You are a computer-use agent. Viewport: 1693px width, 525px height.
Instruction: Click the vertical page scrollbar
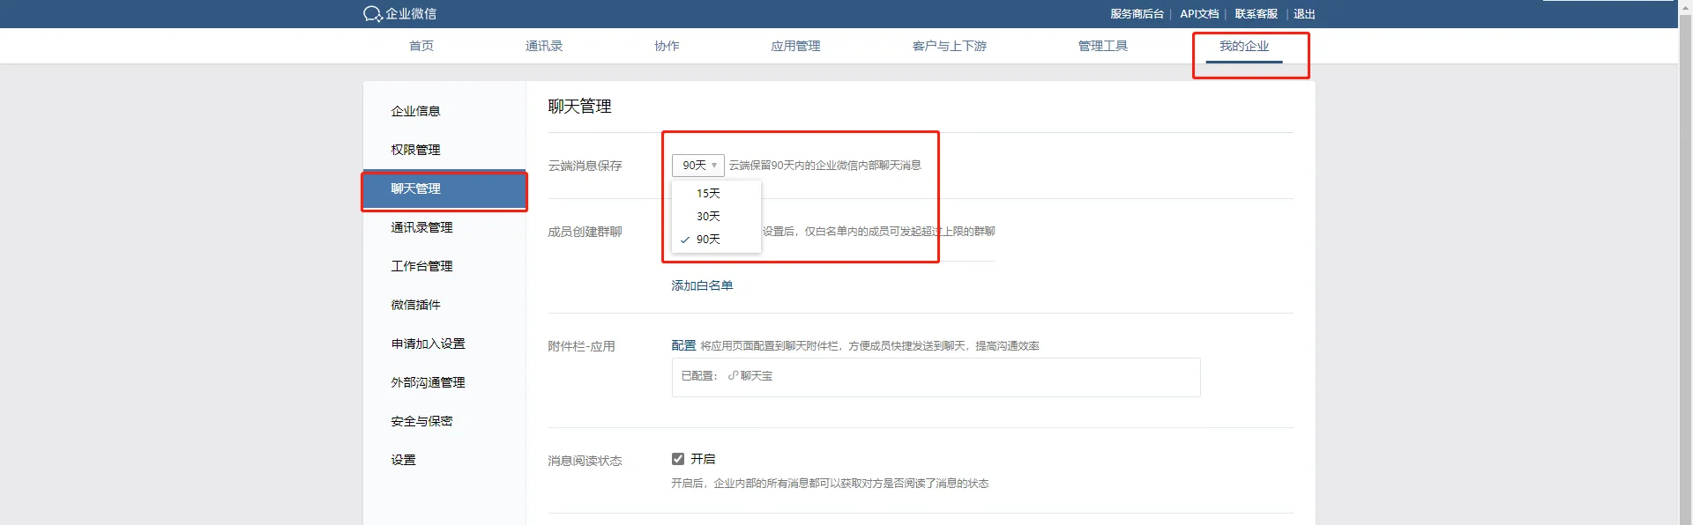(x=1685, y=262)
